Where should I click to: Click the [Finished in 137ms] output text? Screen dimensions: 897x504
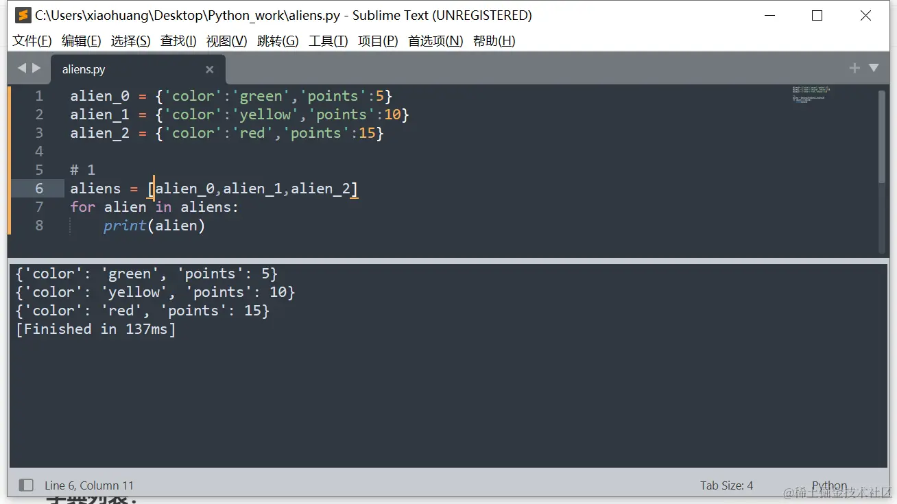point(95,329)
